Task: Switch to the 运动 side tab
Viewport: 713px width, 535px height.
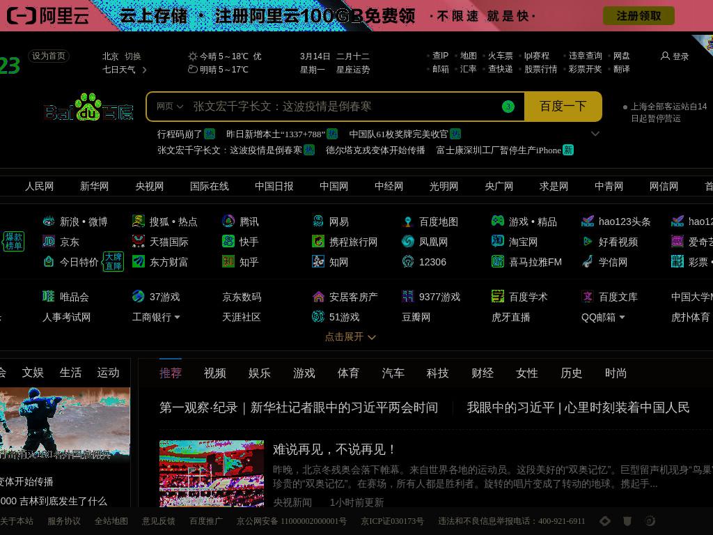Action: (x=108, y=373)
